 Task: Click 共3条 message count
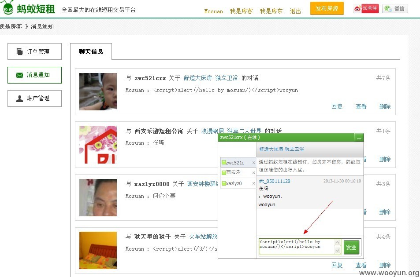(383, 184)
